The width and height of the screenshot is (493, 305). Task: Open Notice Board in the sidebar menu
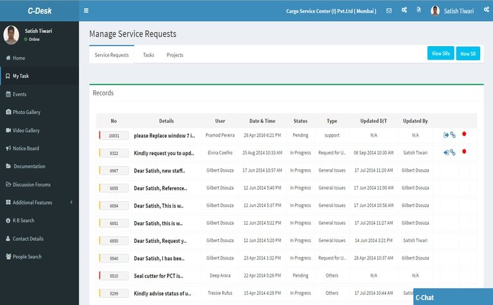[40, 148]
